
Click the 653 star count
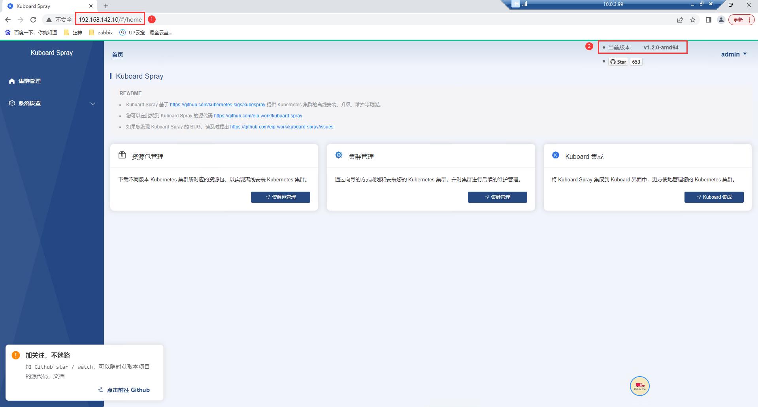tap(636, 62)
